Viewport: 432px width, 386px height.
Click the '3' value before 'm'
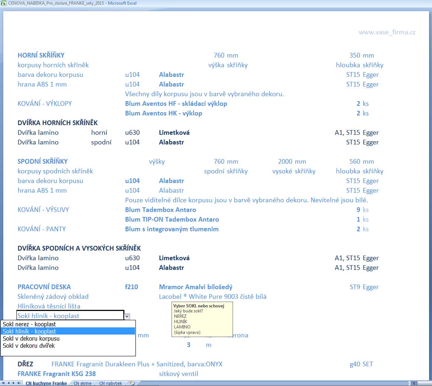(188, 345)
